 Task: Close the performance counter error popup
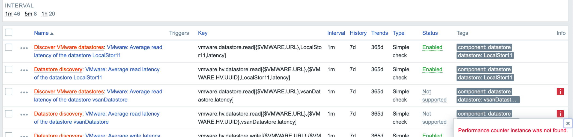pos(568,123)
